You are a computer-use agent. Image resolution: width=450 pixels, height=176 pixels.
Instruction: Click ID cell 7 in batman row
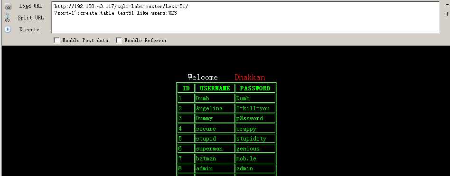coord(186,158)
